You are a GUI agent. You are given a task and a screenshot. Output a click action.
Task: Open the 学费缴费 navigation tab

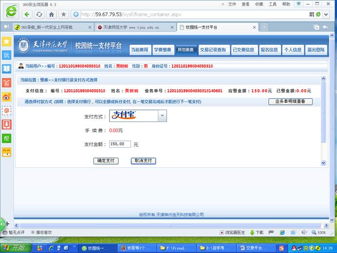click(163, 50)
